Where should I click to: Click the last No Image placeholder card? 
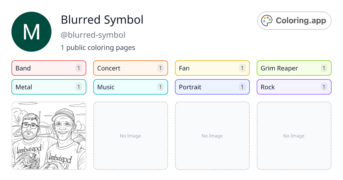pos(294,136)
